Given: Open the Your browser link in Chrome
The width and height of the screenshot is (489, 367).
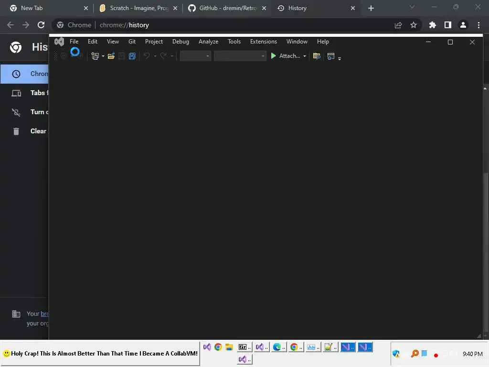Looking at the screenshot, I should (44, 313).
